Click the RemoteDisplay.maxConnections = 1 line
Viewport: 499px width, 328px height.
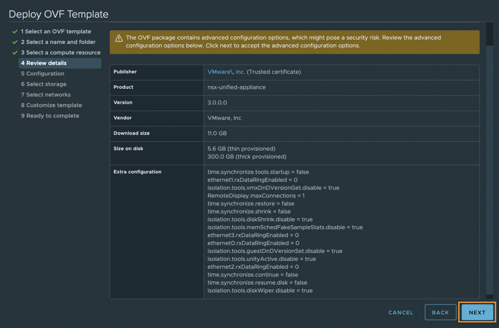pyautogui.click(x=256, y=195)
